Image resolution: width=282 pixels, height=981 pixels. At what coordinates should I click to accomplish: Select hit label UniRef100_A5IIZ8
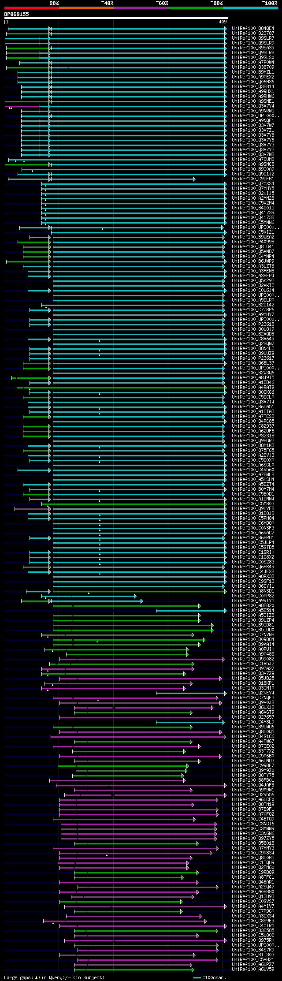pyautogui.click(x=253, y=615)
